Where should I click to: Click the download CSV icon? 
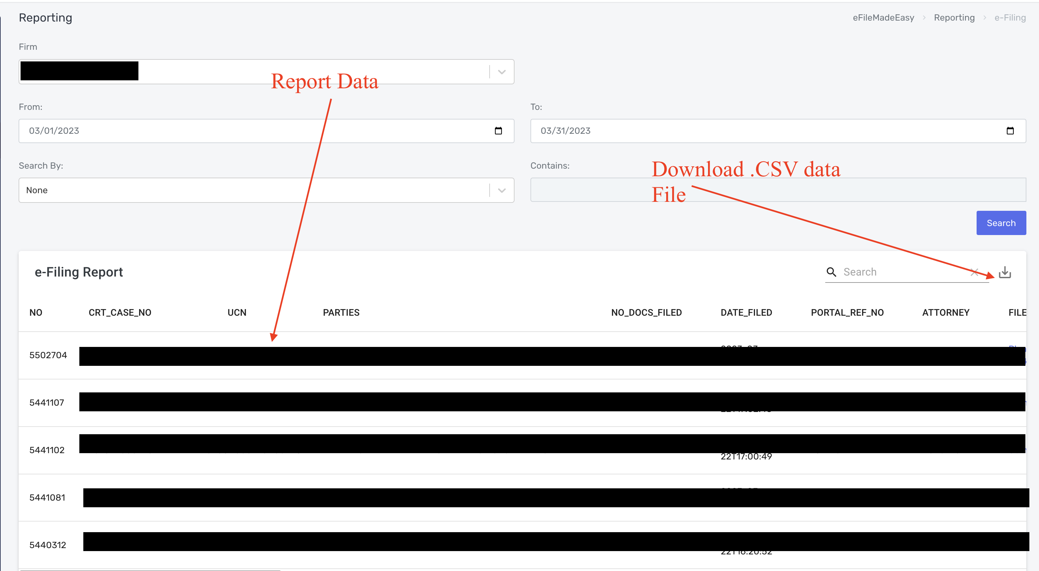(x=1004, y=272)
